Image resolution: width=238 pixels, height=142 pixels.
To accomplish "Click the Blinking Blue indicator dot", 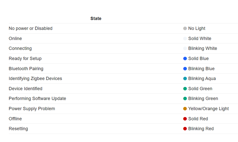I will tap(185, 69).
